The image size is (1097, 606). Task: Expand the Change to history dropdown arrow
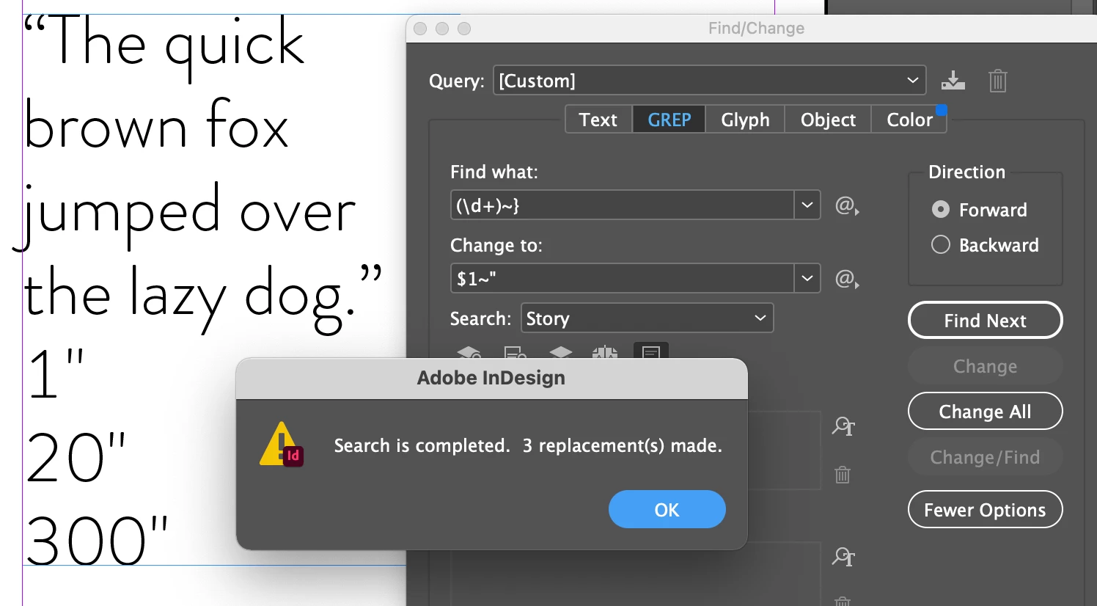[807, 279]
